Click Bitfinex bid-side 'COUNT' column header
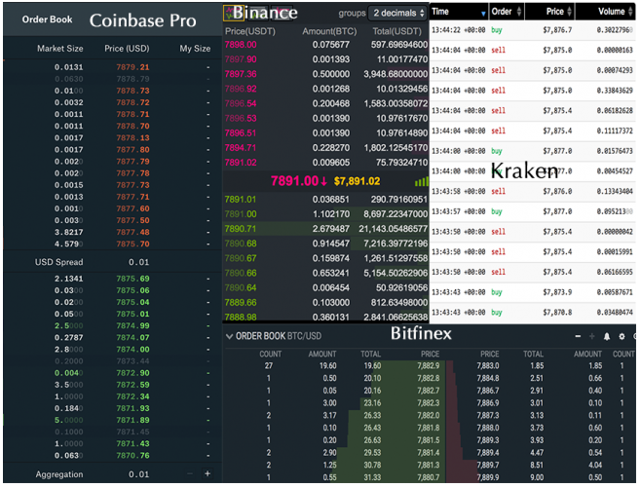 271,354
